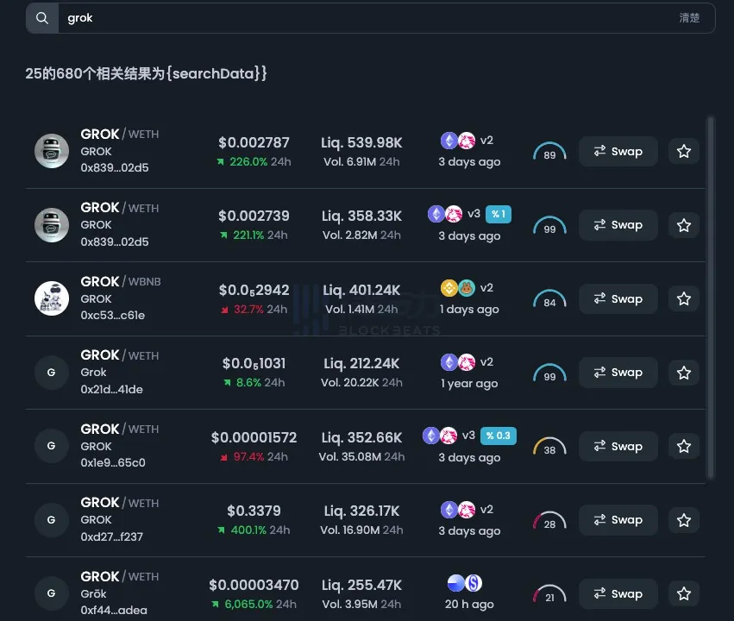Click the search magnifier icon
The image size is (734, 621).
coord(41,18)
